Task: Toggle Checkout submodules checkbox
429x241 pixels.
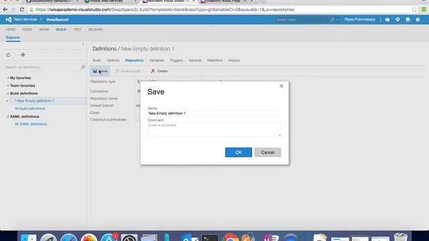Action: pyautogui.click(x=137, y=120)
